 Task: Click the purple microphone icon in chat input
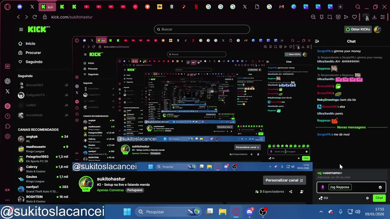(x=323, y=187)
